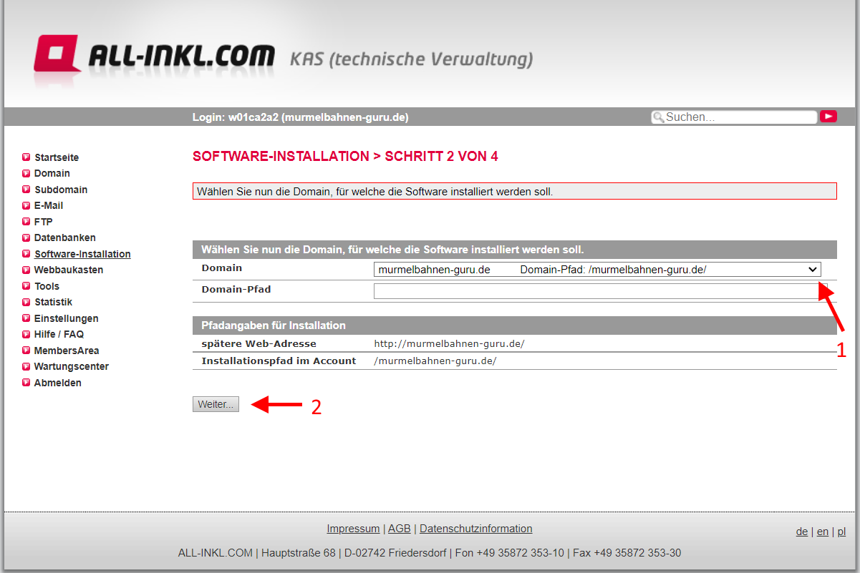Click the magnifier icon in search box
The height and width of the screenshot is (573, 860).
point(658,117)
